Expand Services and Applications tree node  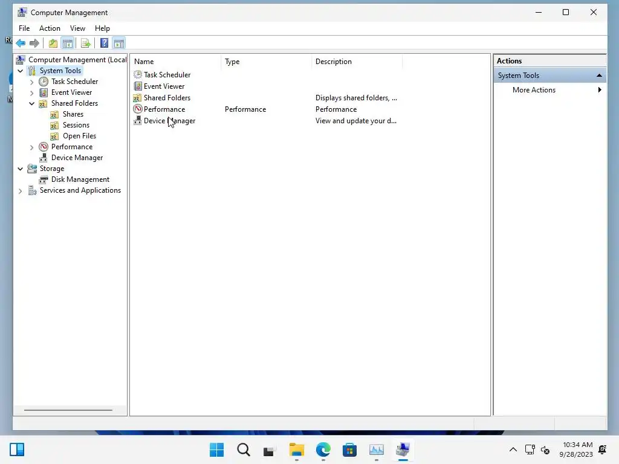tap(20, 191)
